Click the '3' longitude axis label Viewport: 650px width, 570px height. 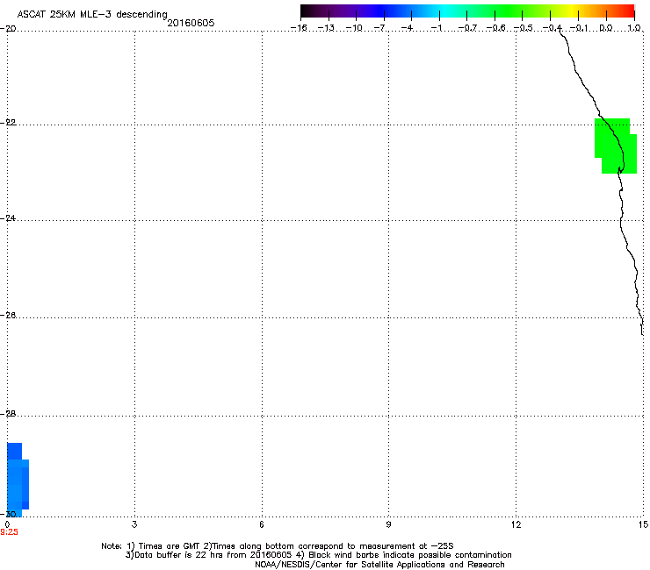pyautogui.click(x=134, y=524)
